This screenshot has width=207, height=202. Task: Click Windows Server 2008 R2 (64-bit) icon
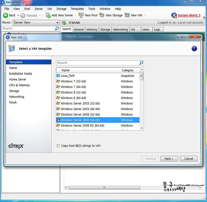click(x=58, y=125)
